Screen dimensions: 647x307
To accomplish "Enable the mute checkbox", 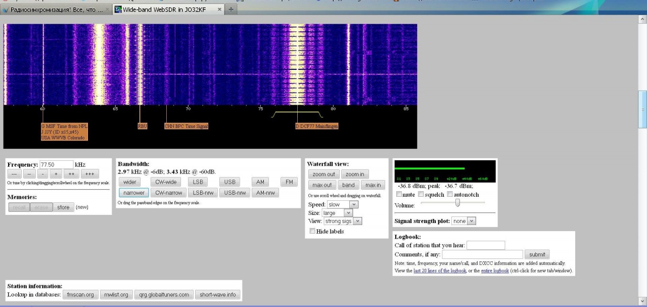I will coord(399,195).
